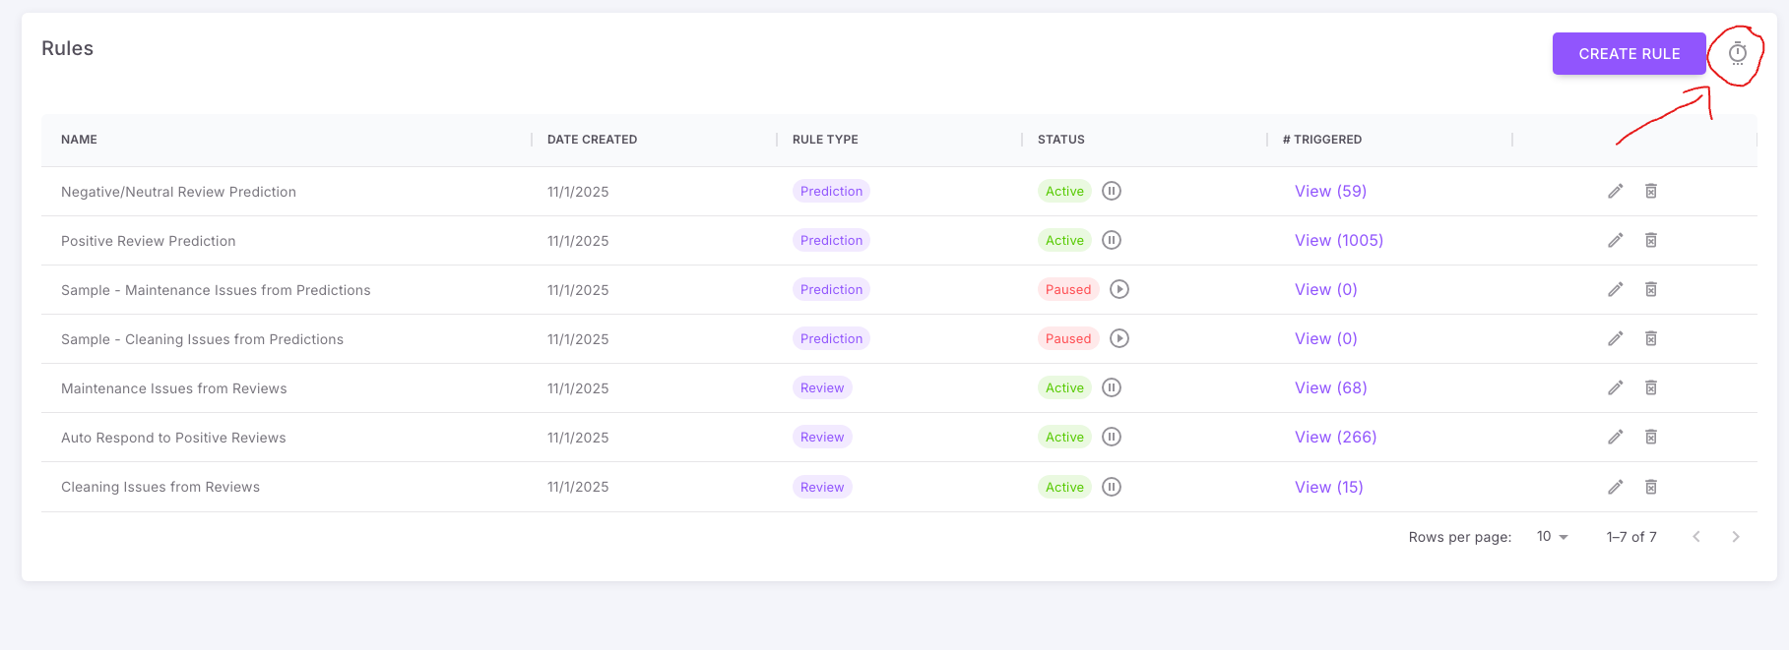Open the Rows per page dropdown
This screenshot has width=1789, height=650.
click(1553, 537)
